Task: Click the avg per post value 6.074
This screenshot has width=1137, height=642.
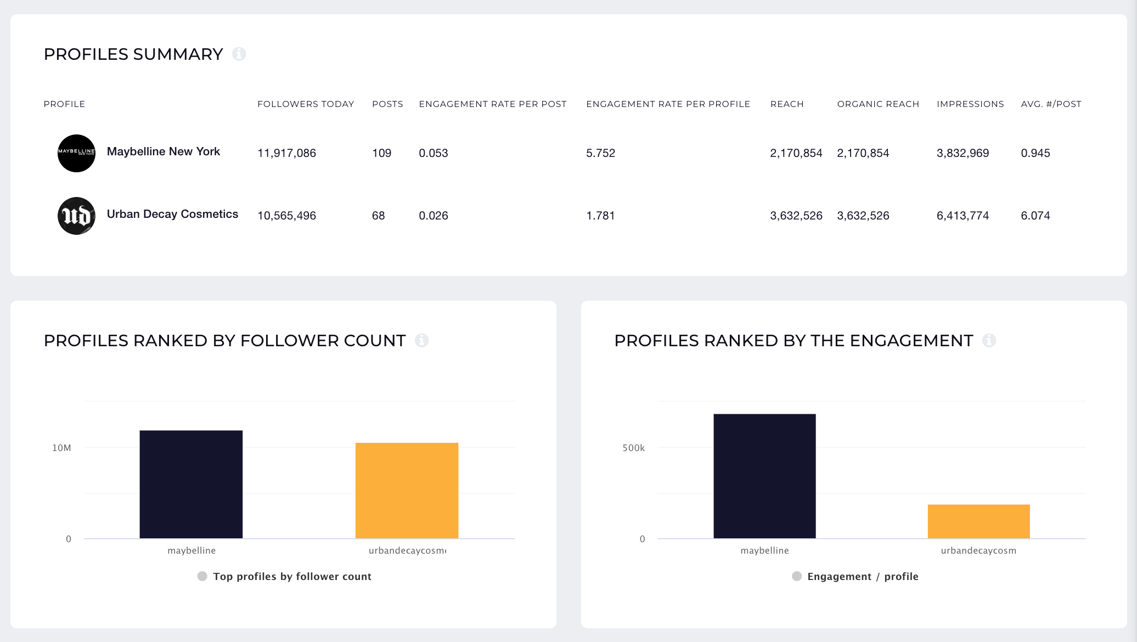Action: (1035, 216)
